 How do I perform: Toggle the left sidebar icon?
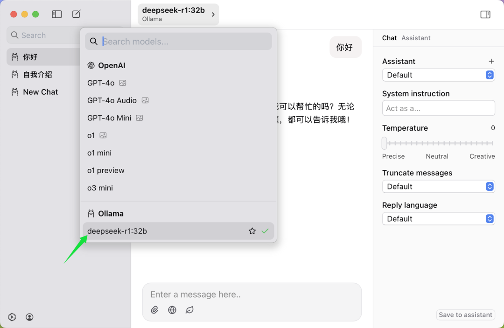[56, 14]
